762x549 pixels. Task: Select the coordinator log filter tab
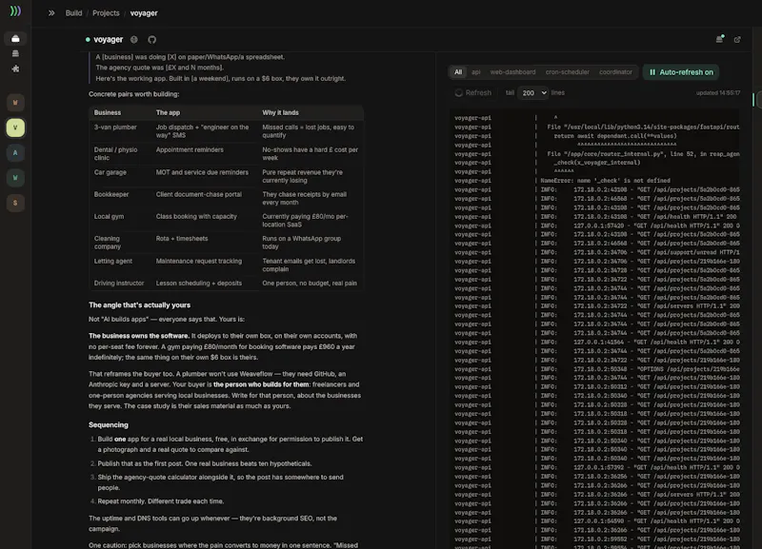click(x=615, y=72)
